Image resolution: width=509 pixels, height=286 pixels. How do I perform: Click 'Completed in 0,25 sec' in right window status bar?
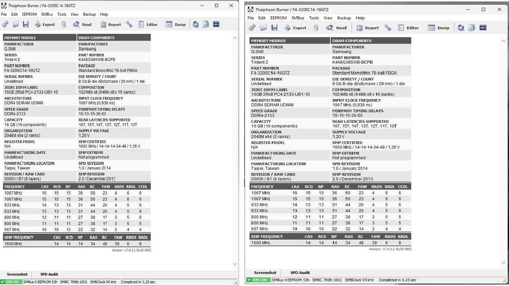[x=398, y=280]
